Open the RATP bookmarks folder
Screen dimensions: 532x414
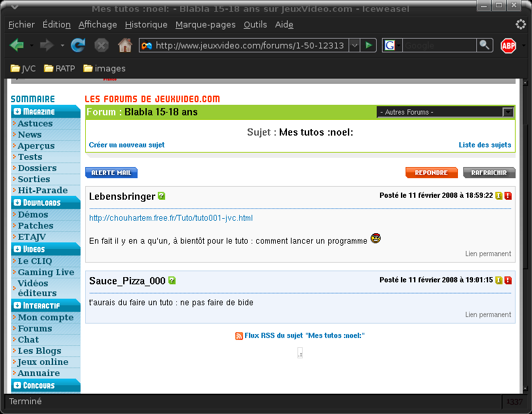point(59,69)
